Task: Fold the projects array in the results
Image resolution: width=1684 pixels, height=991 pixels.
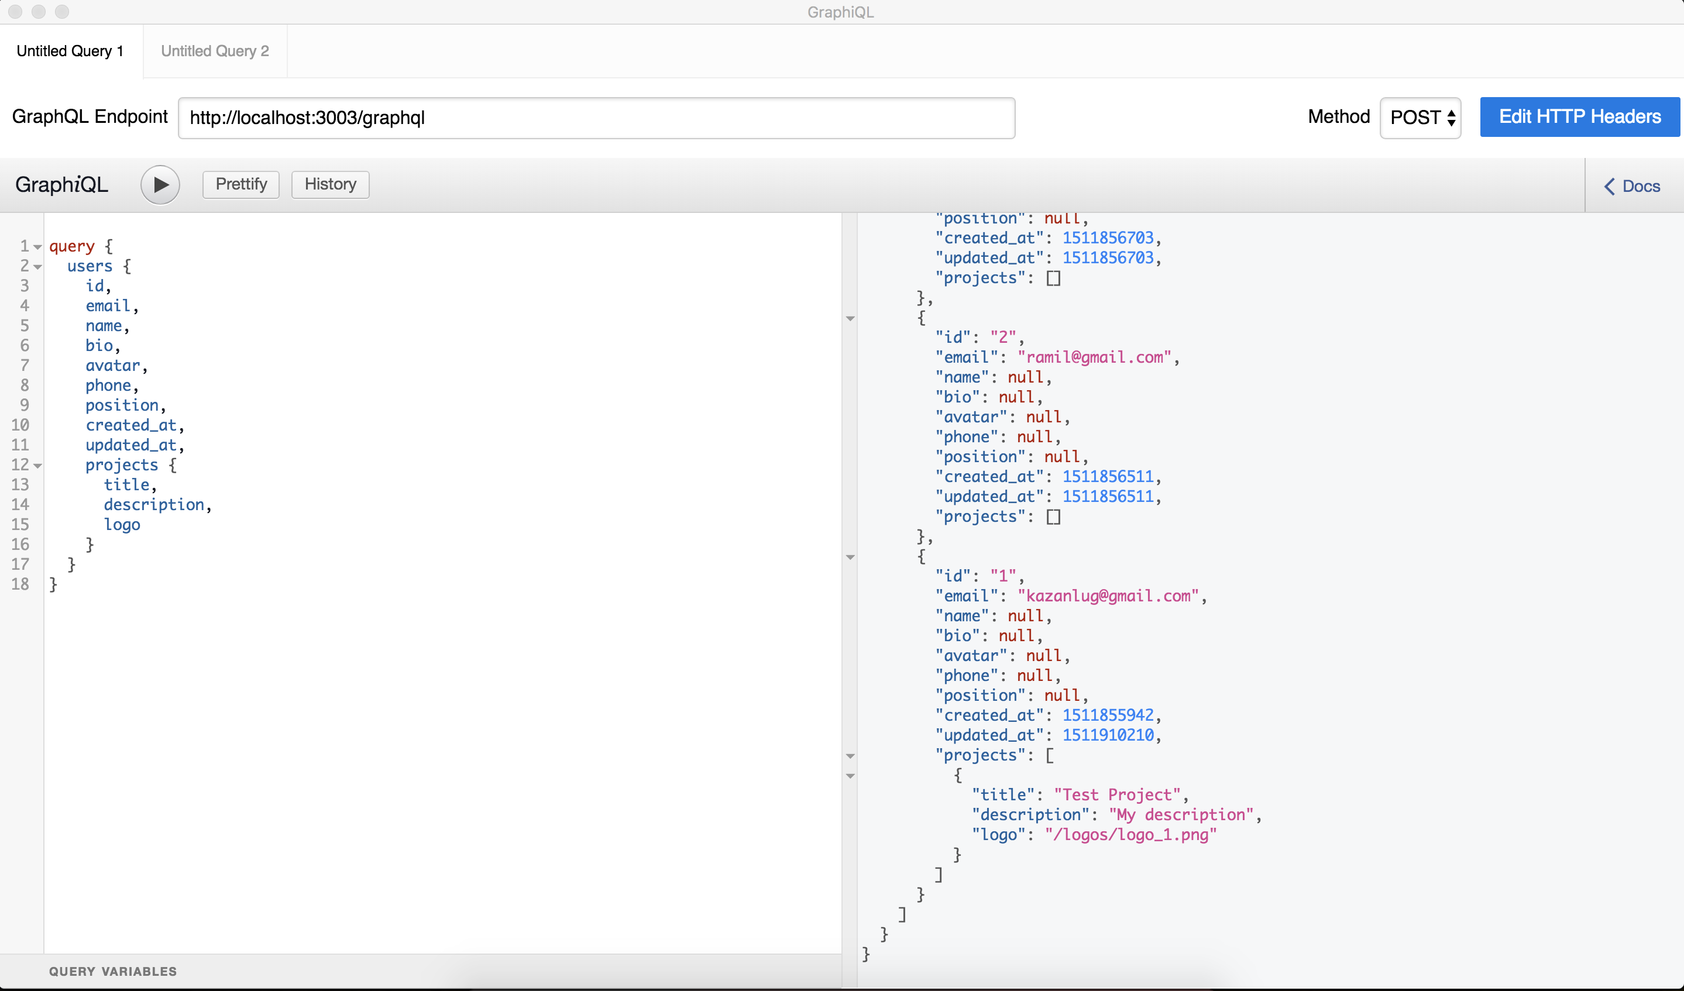Action: click(850, 756)
